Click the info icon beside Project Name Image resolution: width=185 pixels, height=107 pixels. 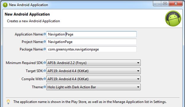click(44, 42)
